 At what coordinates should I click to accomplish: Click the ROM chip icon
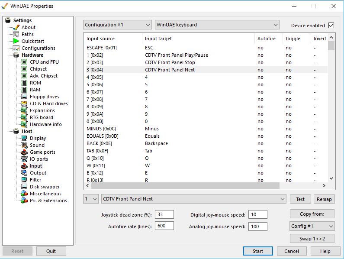point(24,83)
